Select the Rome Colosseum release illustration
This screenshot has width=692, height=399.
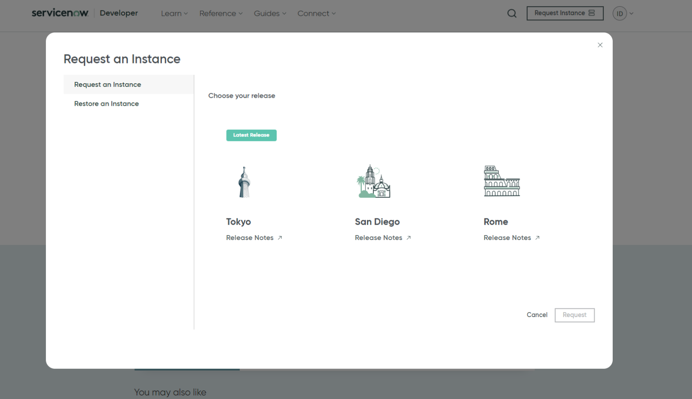501,181
